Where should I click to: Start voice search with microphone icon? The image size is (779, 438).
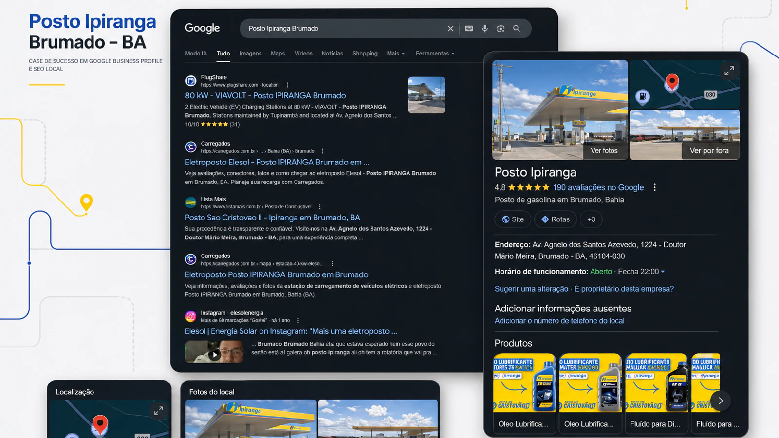(x=485, y=29)
